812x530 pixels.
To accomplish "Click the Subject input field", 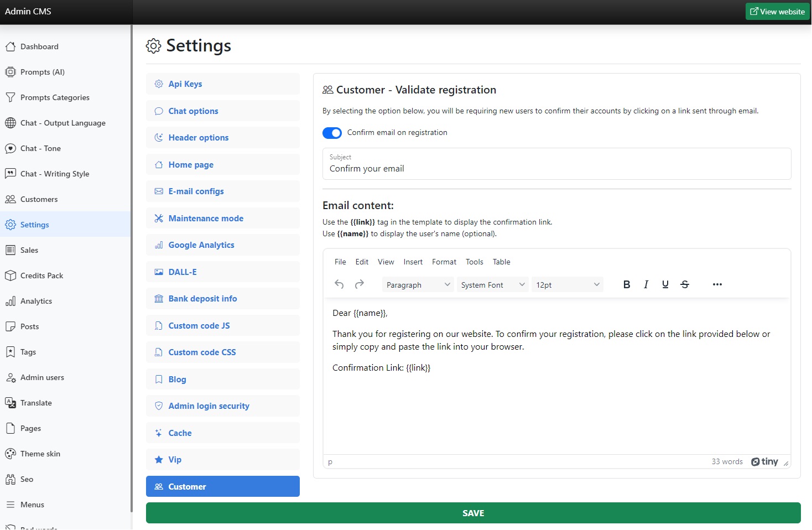I will 556,169.
